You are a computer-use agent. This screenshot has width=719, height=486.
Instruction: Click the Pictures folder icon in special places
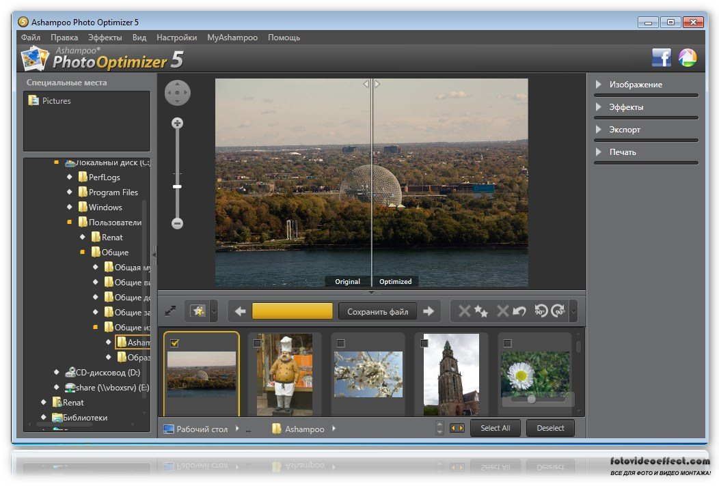point(33,100)
